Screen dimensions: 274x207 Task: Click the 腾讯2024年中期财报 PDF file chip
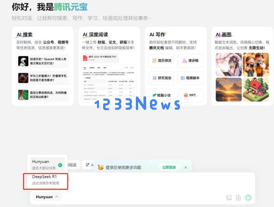(100, 58)
